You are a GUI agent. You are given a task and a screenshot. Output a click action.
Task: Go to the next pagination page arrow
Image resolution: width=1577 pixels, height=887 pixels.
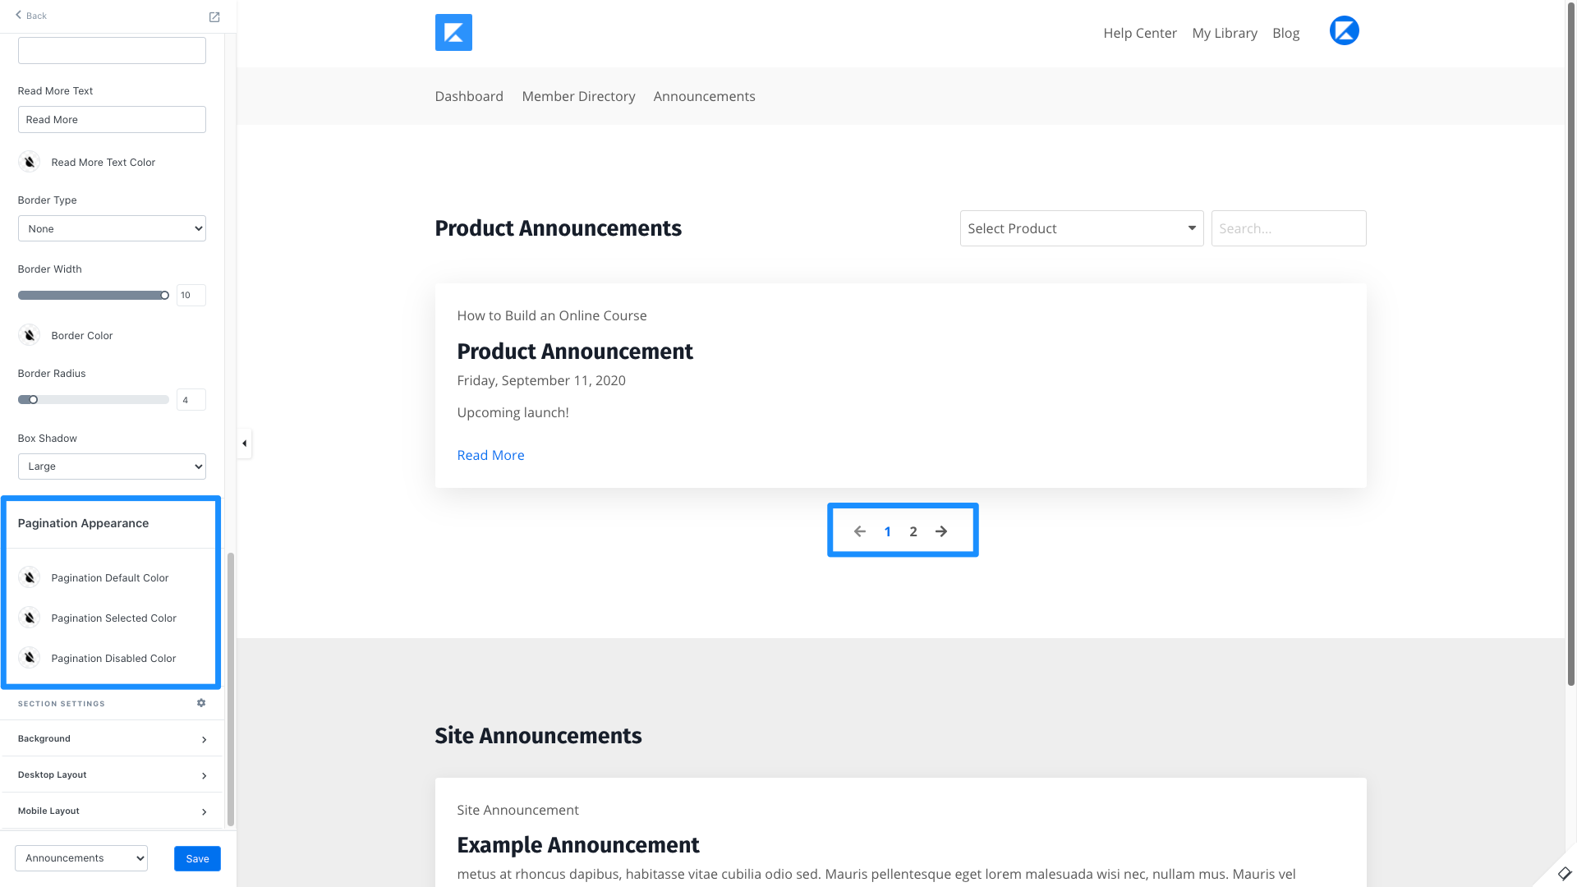(941, 531)
